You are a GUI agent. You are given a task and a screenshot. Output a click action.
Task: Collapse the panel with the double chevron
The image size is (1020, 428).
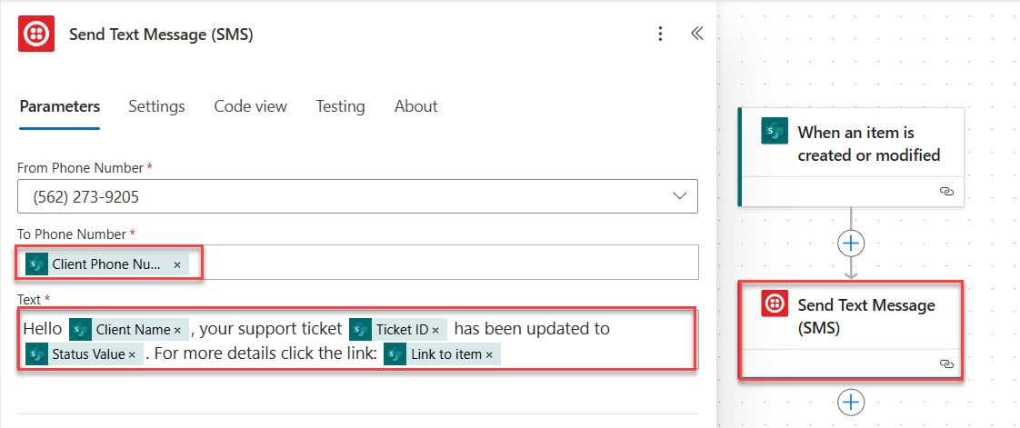[x=696, y=34]
